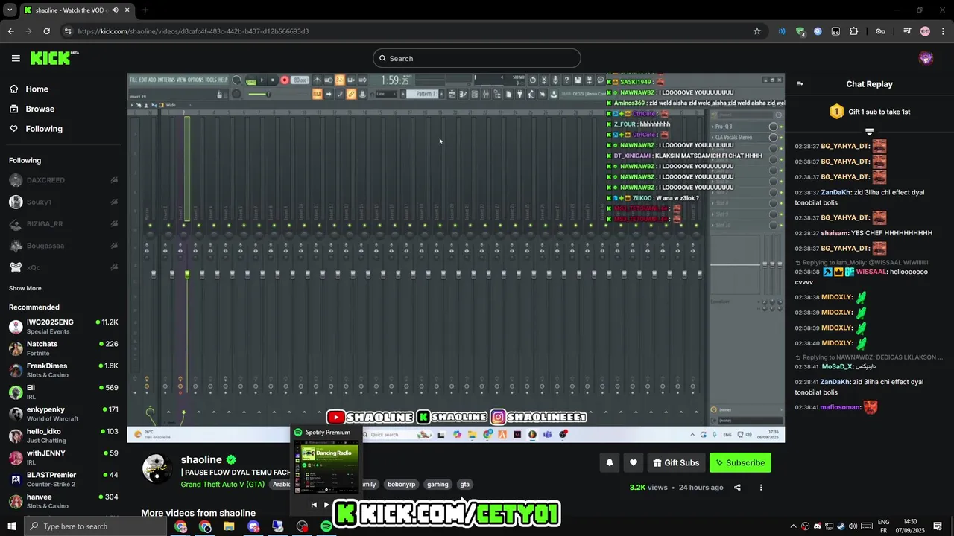This screenshot has width=954, height=536.
Task: Expand the gift leaderboard handle under the banner
Action: pyautogui.click(x=869, y=132)
